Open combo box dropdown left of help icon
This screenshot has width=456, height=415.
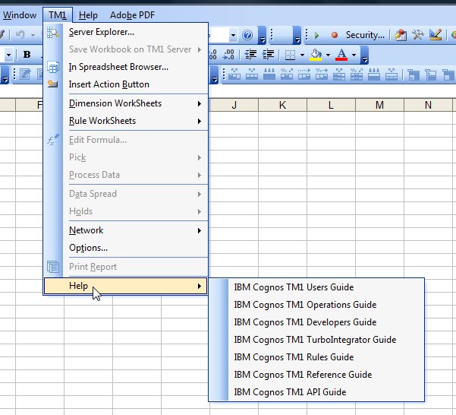(233, 35)
